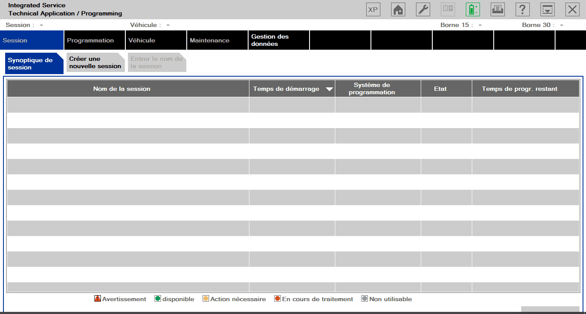Switch to Créer une nouvelle session tab
The height and width of the screenshot is (314, 586).
[x=95, y=63]
